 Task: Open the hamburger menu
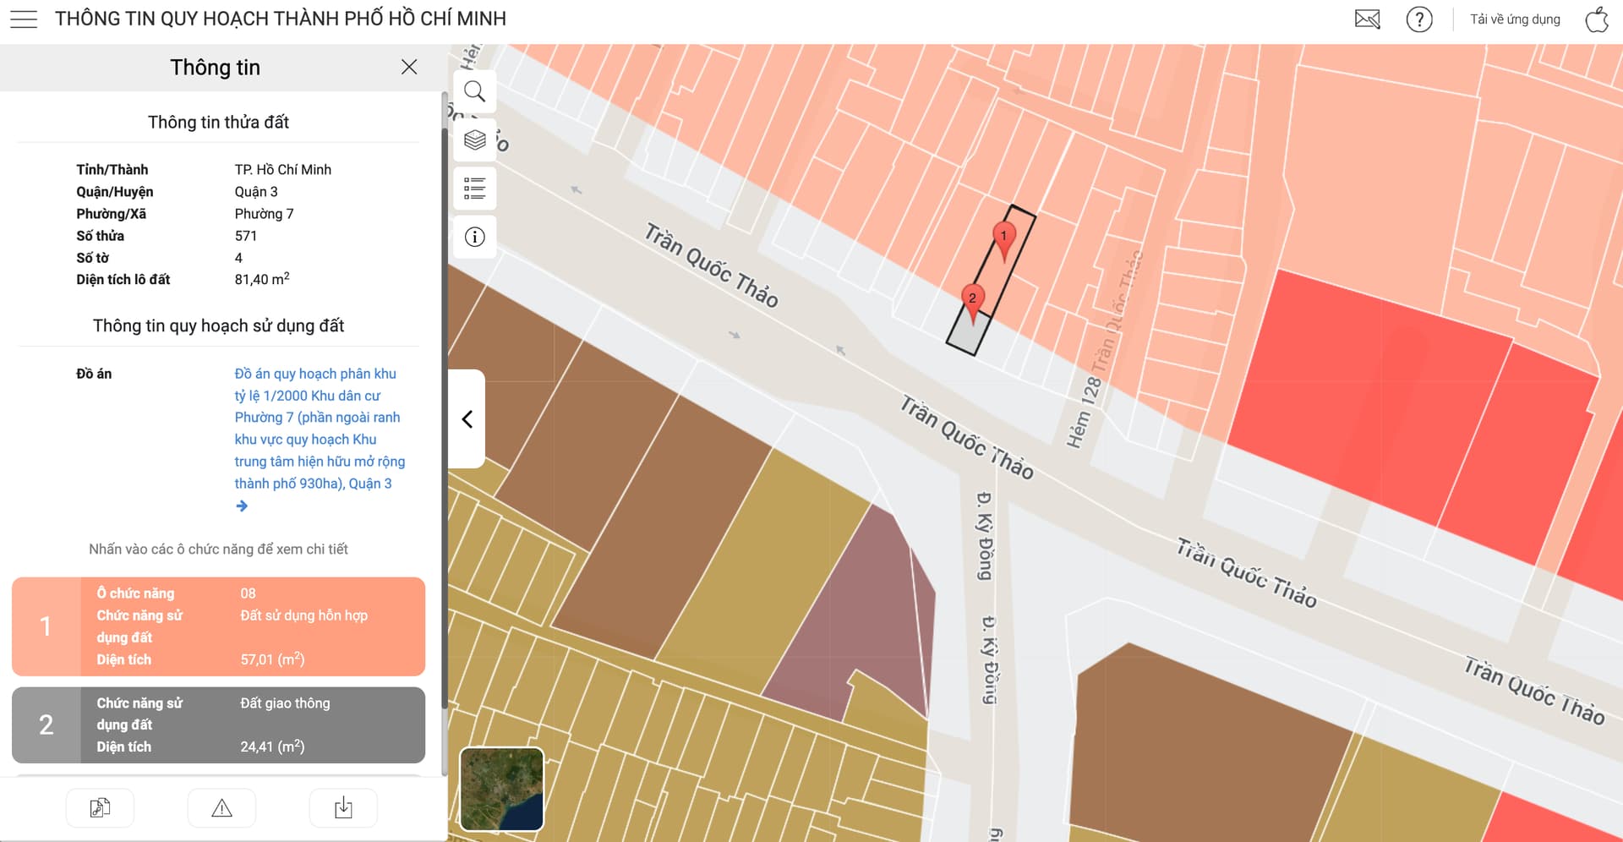(x=24, y=19)
